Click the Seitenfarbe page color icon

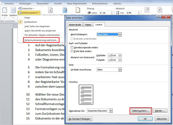tap(65, 10)
